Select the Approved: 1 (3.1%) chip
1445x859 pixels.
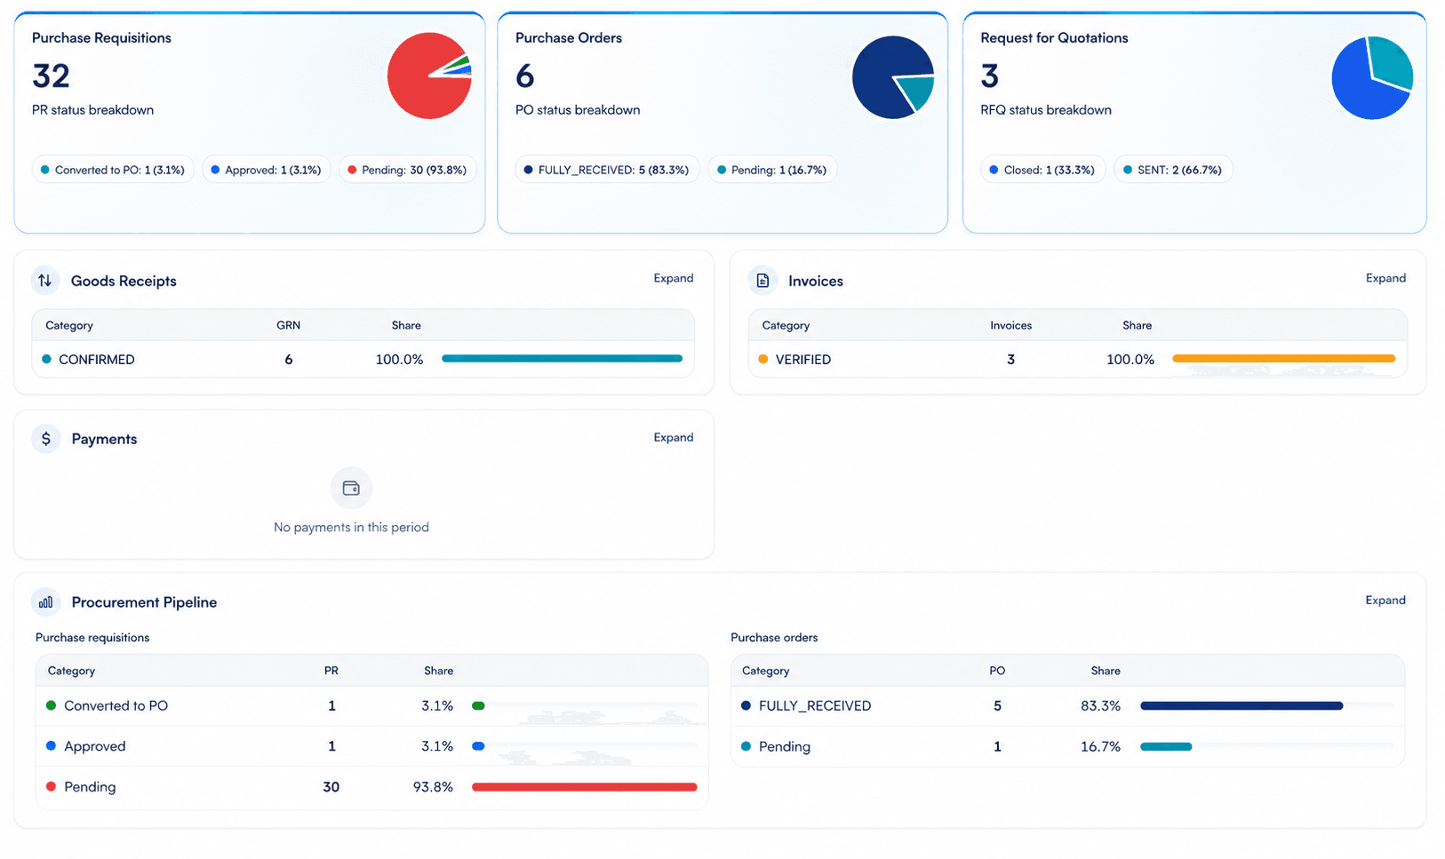click(x=267, y=170)
